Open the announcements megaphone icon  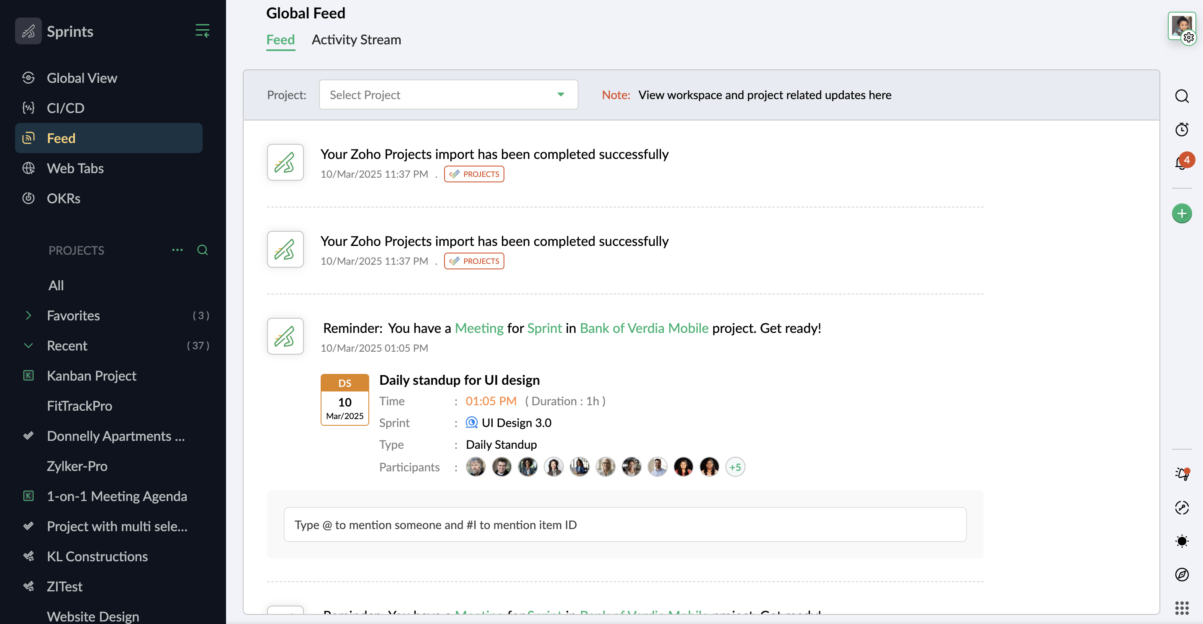pyautogui.click(x=1182, y=474)
